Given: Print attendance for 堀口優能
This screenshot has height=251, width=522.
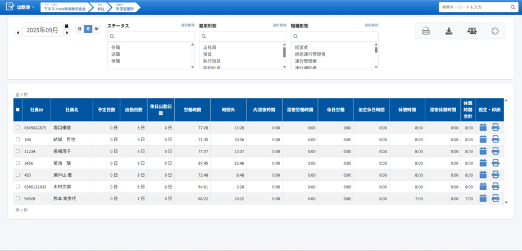Looking at the screenshot, I should (496, 127).
